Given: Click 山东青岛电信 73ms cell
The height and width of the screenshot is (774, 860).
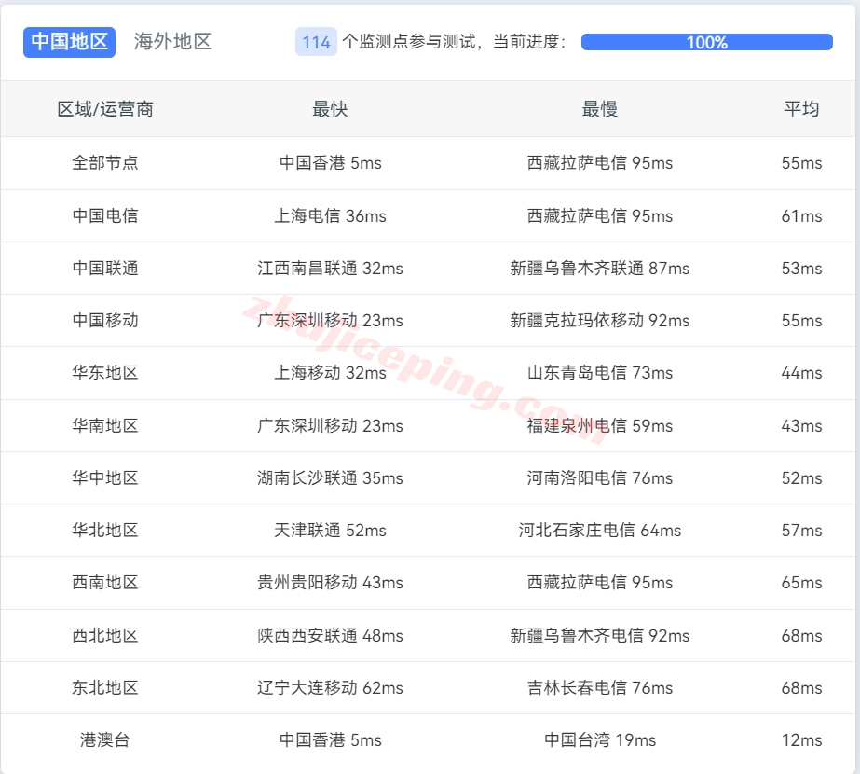Looking at the screenshot, I should 599,373.
